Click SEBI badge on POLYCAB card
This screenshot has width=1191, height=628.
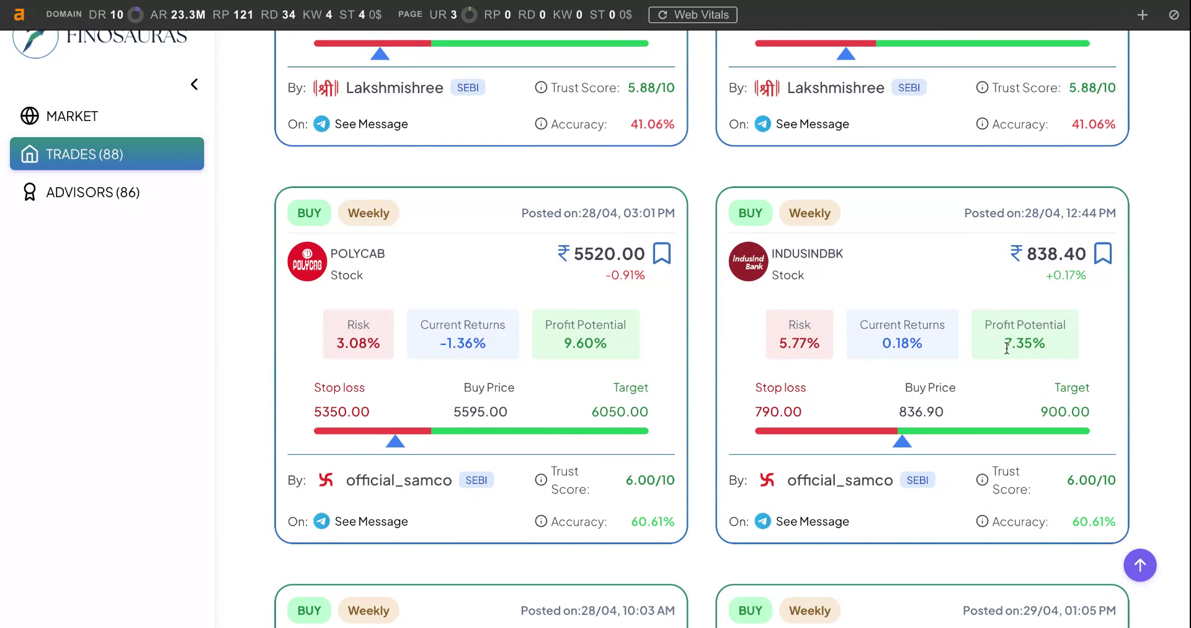476,480
